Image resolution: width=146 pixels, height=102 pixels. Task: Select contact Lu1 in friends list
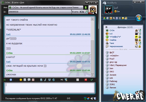click(x=123, y=34)
